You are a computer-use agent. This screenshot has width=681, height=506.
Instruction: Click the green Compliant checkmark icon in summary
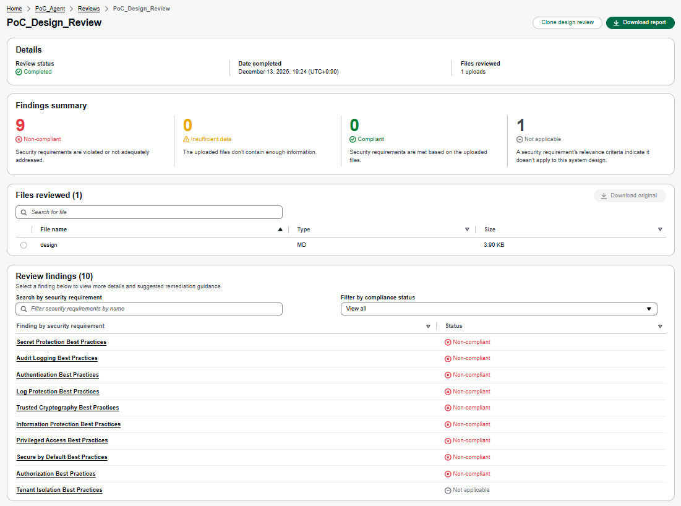pyautogui.click(x=353, y=140)
